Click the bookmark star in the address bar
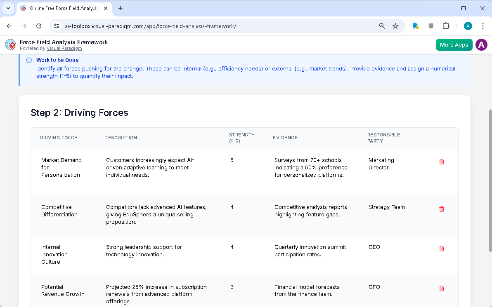This screenshot has width=492, height=307. (395, 26)
